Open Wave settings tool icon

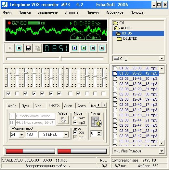[x=63, y=120]
